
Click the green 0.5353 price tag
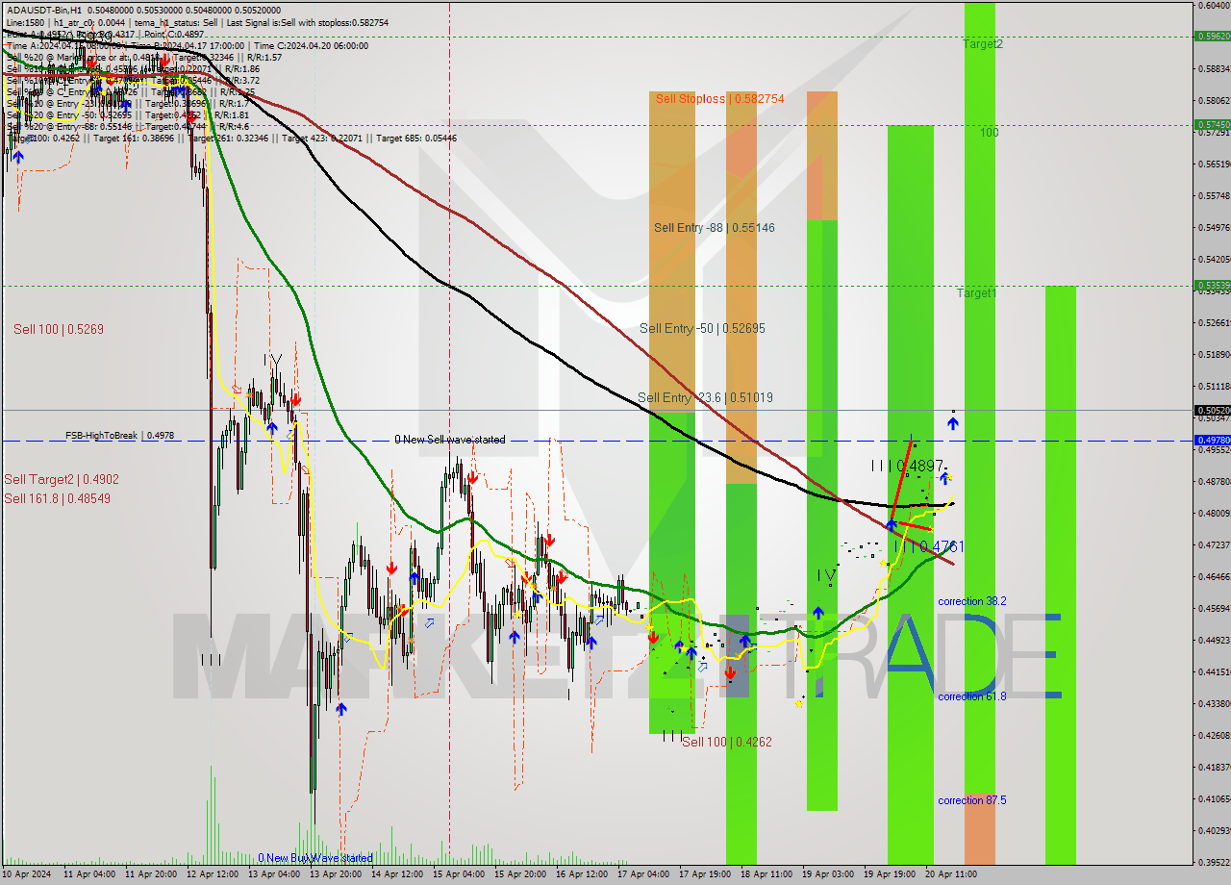pos(1212,285)
